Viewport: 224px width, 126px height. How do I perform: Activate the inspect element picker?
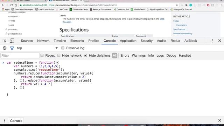pyautogui.click(x=5, y=41)
